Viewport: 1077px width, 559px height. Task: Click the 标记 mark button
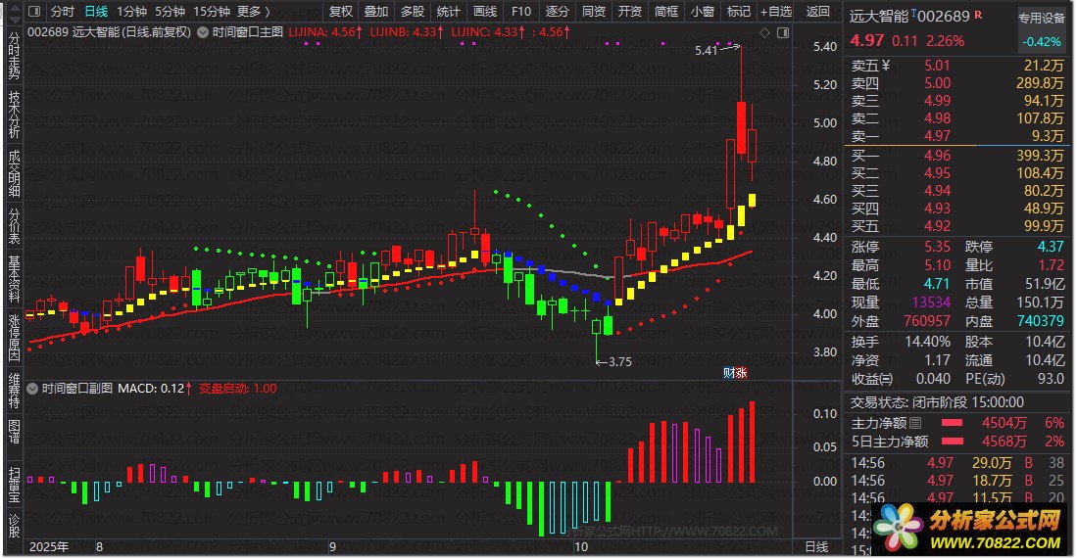point(738,12)
